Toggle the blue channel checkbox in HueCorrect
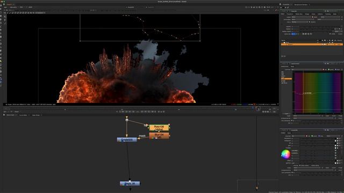 click(x=336, y=70)
